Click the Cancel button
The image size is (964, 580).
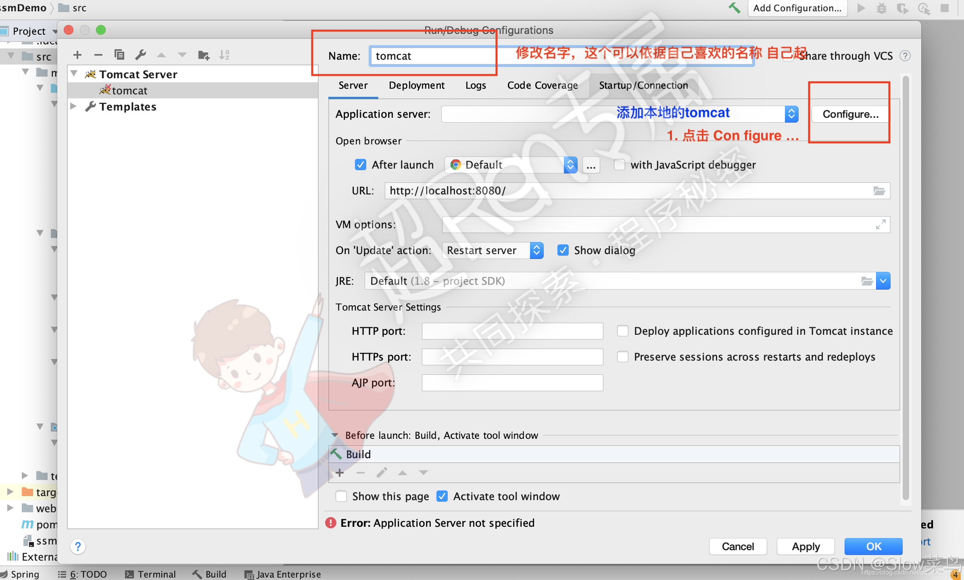(738, 547)
